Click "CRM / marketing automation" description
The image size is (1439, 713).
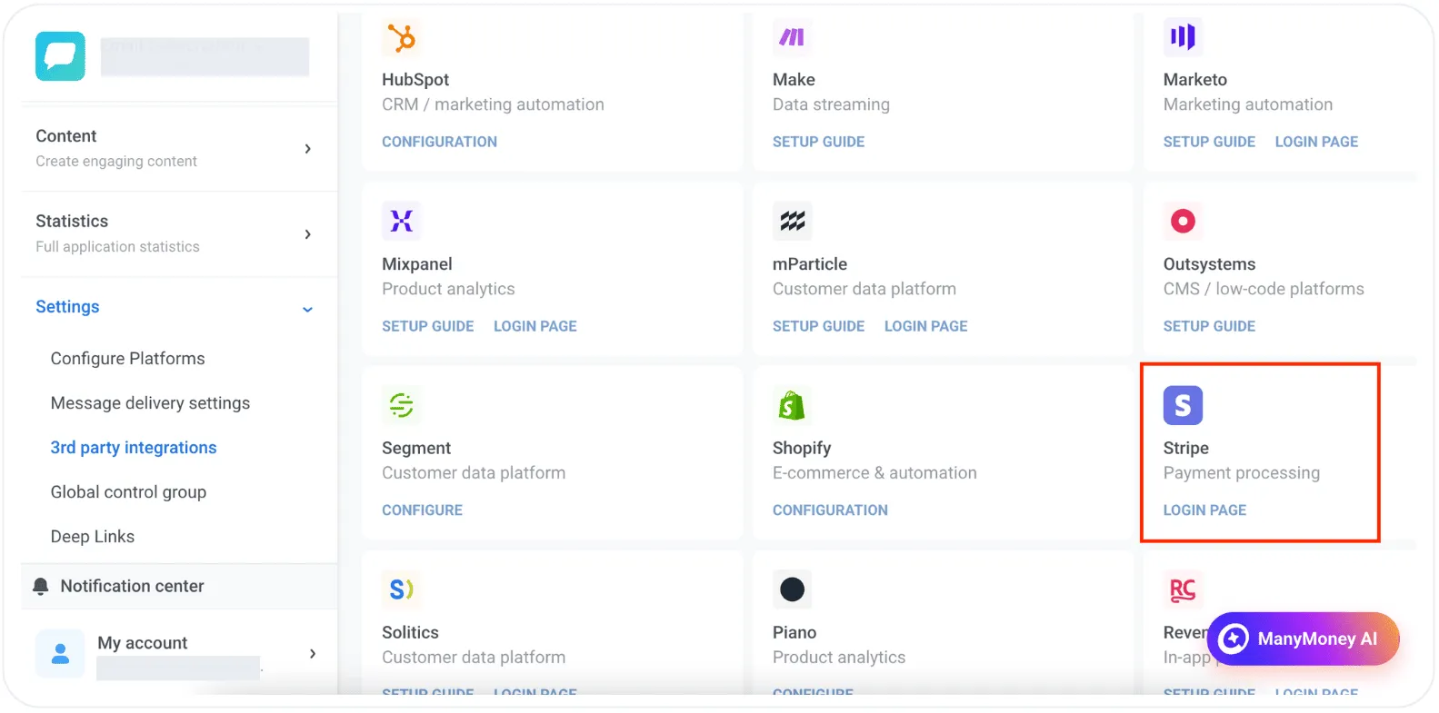tap(493, 104)
